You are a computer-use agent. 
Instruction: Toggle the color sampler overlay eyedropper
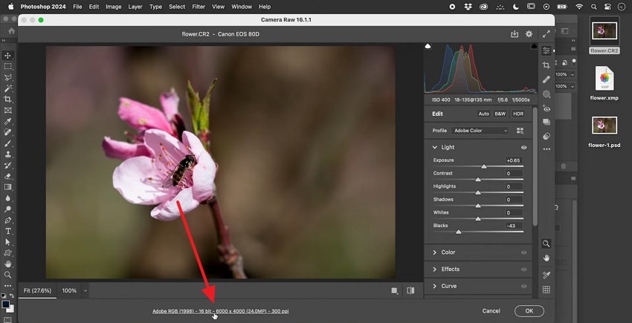[x=546, y=275]
